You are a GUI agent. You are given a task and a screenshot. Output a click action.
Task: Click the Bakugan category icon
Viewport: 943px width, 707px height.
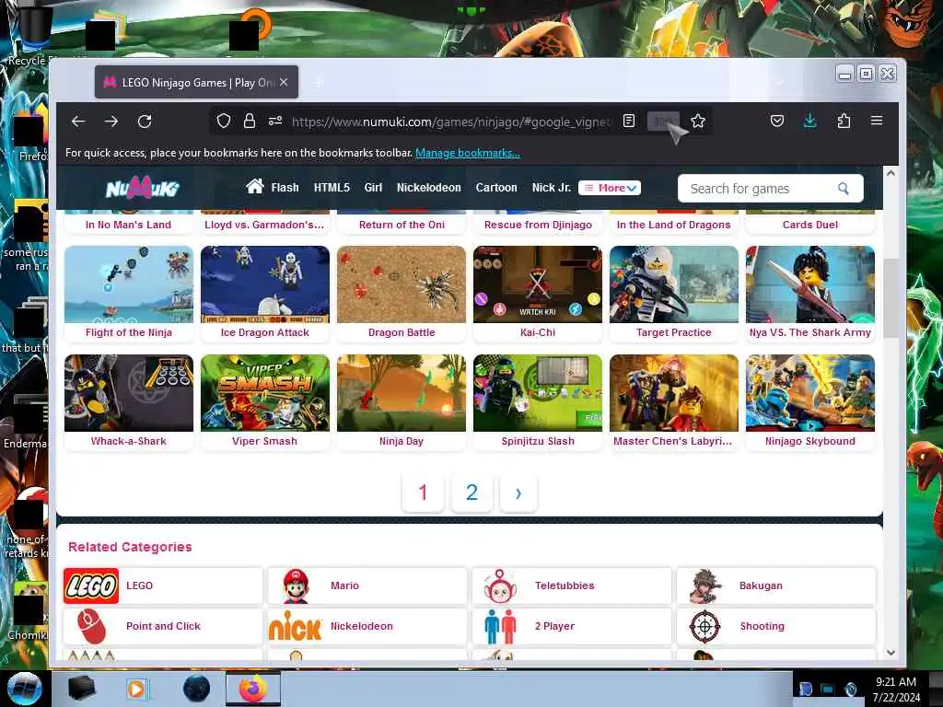click(x=704, y=585)
